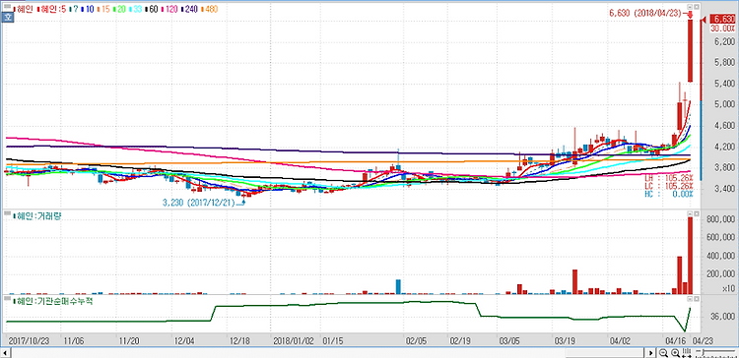Minimize the 기관순매수누적 panel

click(689, 298)
